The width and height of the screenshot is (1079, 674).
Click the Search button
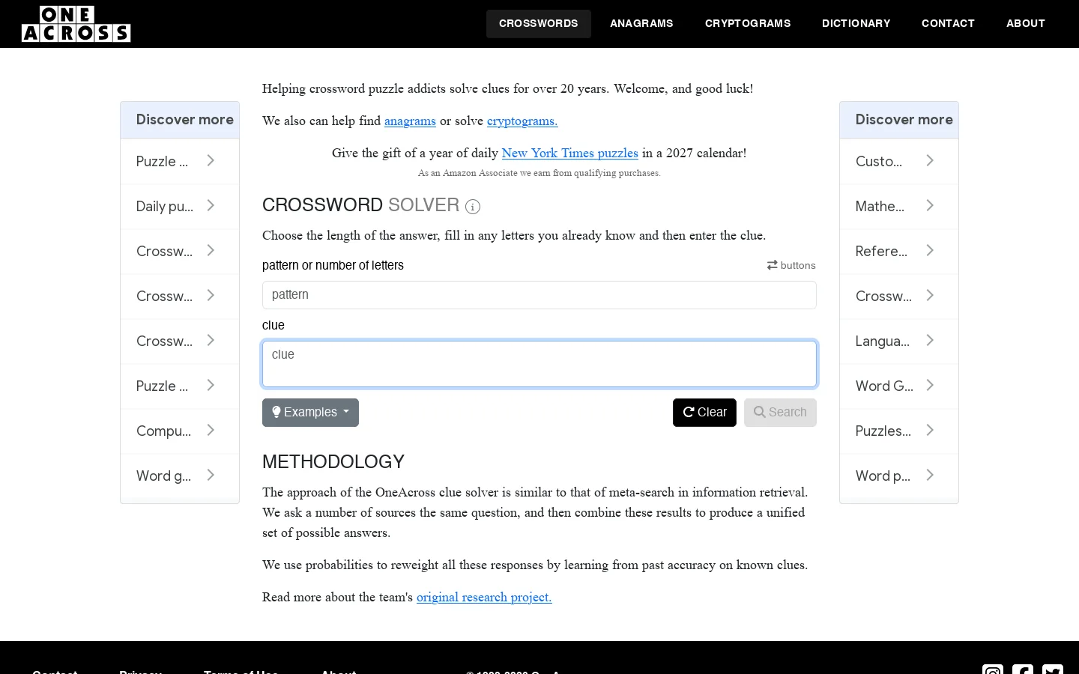780,413
